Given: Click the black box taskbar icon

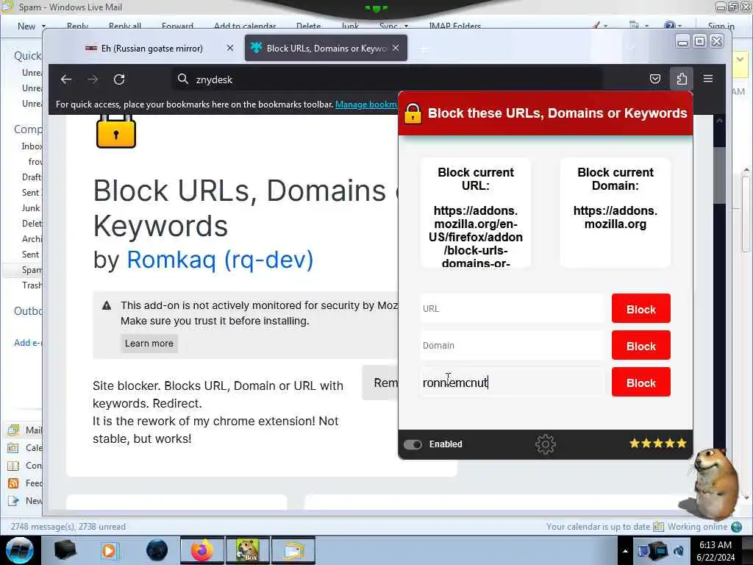Looking at the screenshot, I should click(65, 550).
